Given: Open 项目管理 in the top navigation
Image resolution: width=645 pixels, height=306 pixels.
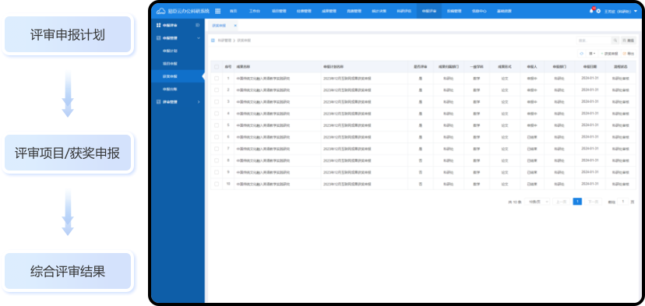Looking at the screenshot, I should pyautogui.click(x=279, y=11).
